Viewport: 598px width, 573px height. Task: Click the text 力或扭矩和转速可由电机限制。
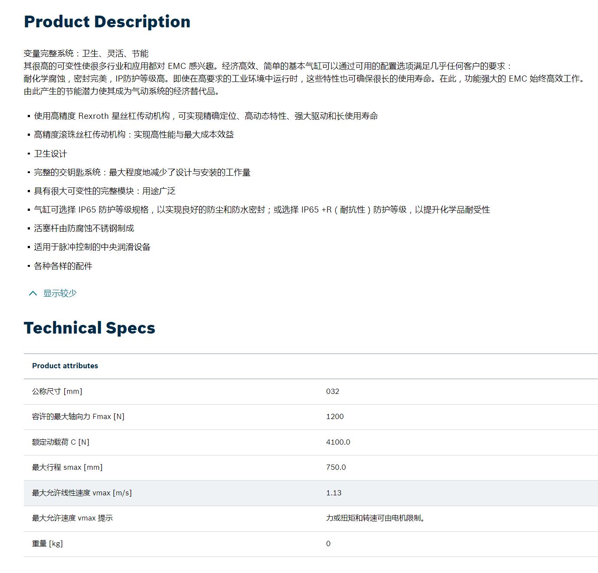click(x=376, y=518)
